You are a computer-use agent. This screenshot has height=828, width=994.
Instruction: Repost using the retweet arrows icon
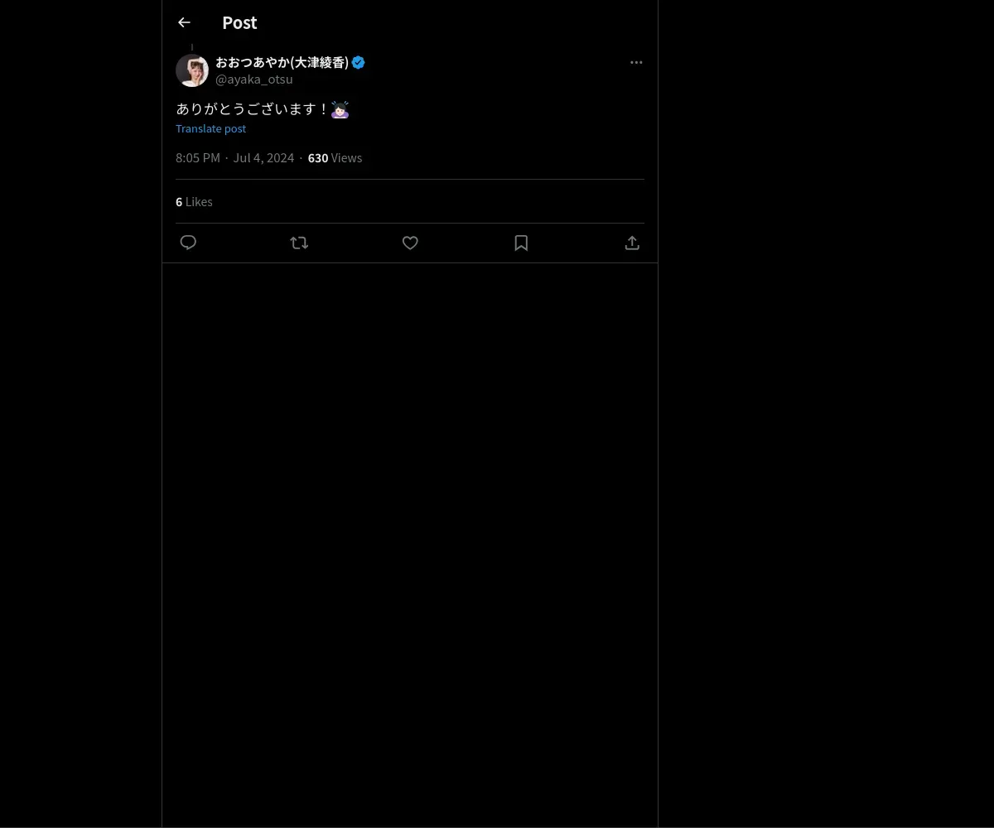tap(299, 243)
